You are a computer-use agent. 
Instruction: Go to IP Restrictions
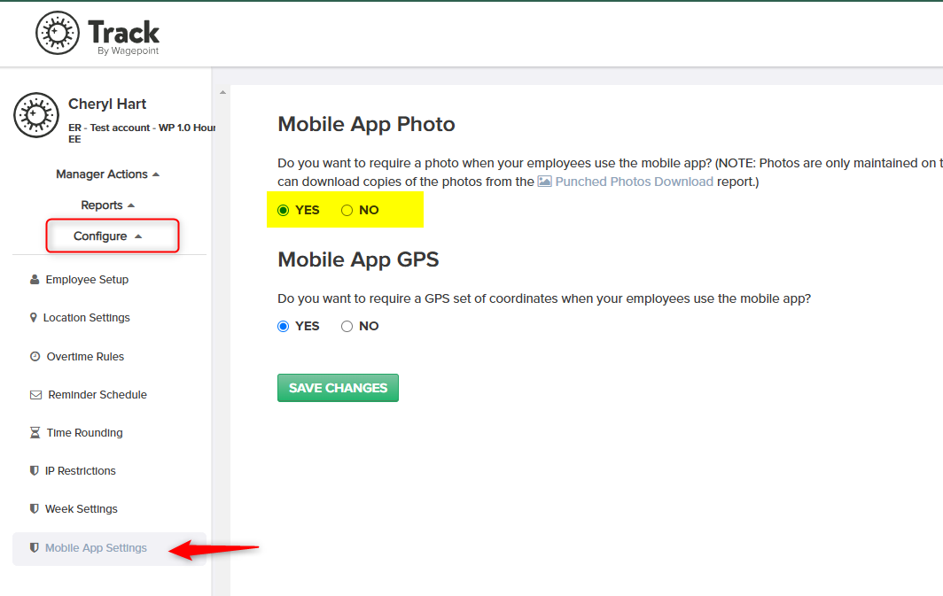pyautogui.click(x=81, y=470)
